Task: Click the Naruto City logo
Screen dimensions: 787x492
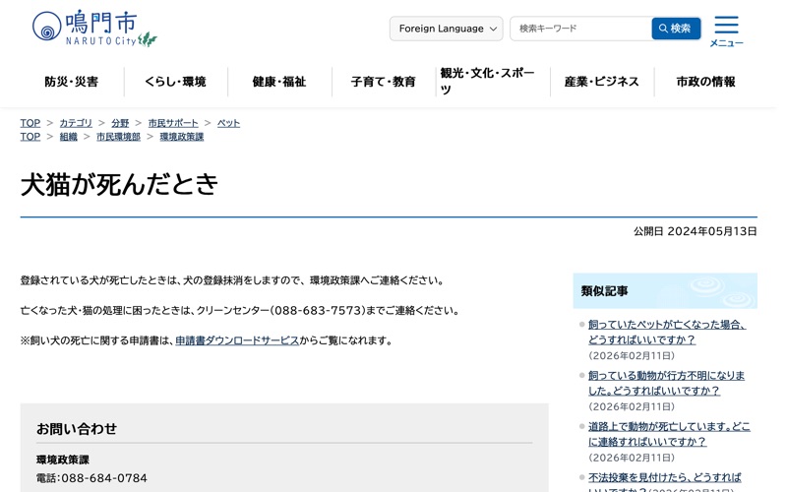Action: click(x=94, y=29)
